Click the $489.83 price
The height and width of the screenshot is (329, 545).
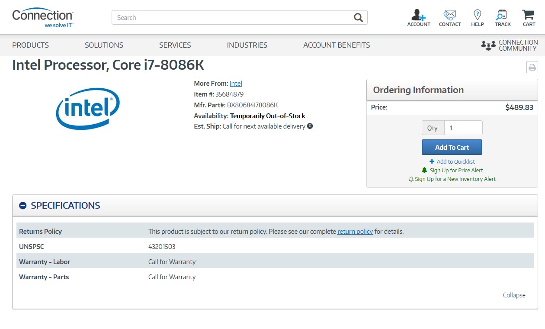click(519, 107)
